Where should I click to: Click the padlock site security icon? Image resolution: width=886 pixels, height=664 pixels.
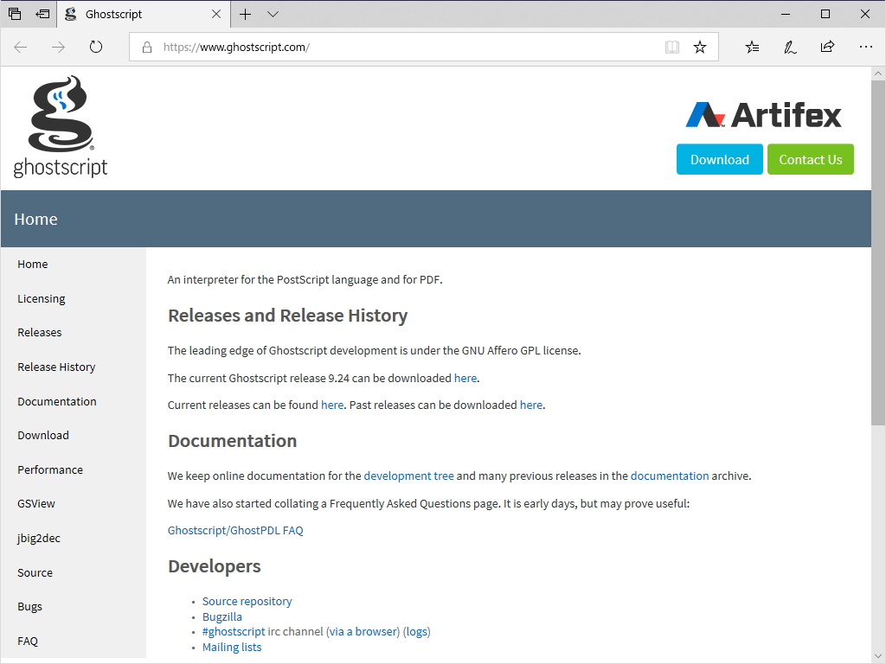click(x=147, y=48)
